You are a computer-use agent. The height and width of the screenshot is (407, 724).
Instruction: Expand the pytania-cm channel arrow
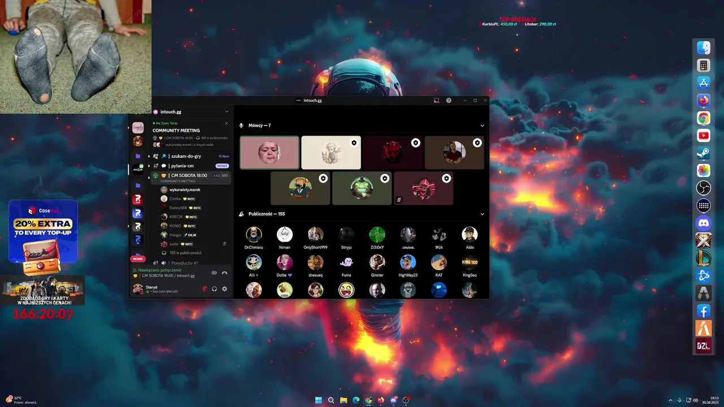click(x=149, y=166)
